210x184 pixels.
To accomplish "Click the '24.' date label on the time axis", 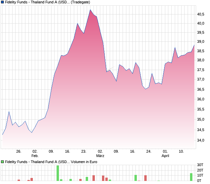I will click(149, 152).
